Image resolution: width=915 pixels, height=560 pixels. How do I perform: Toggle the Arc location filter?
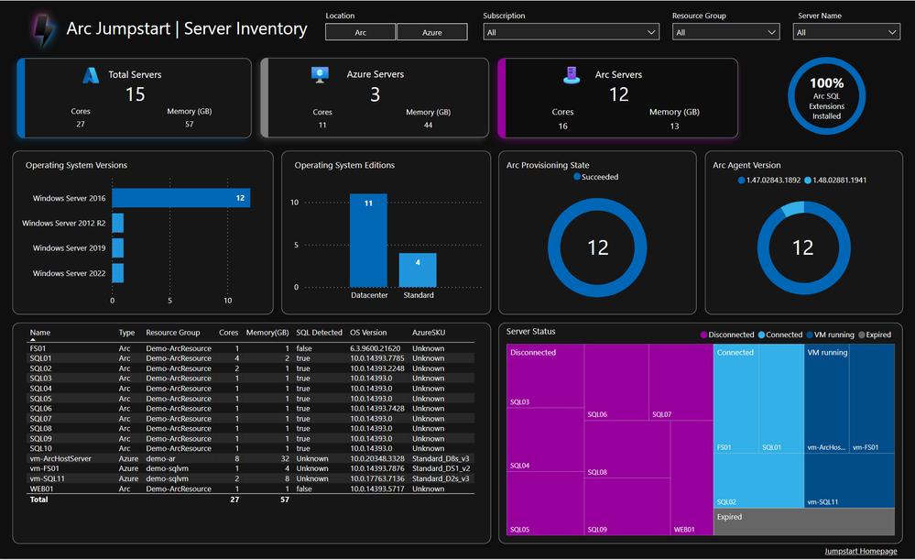point(360,32)
